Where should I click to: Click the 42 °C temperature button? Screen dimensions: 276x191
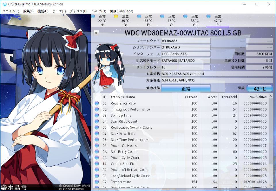[x=260, y=88]
